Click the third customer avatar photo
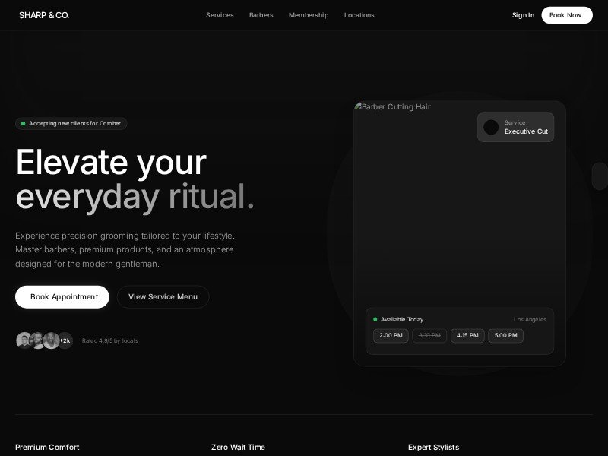608x456 pixels. (51, 340)
